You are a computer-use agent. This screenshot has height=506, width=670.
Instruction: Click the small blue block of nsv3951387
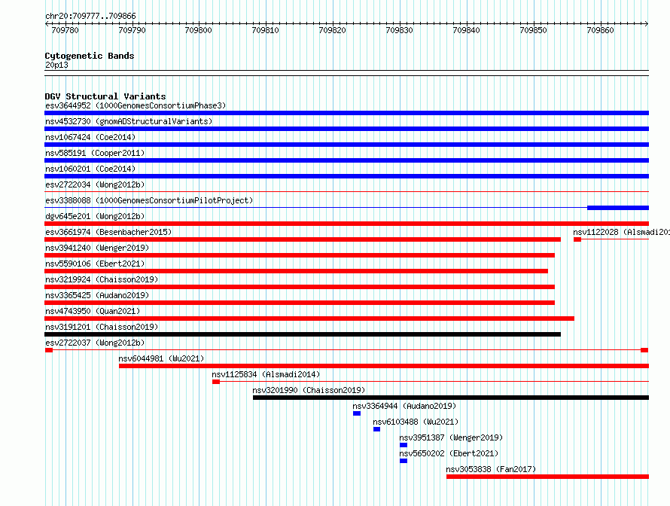pyautogui.click(x=404, y=445)
